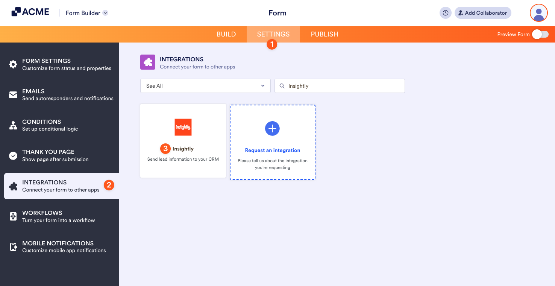Image resolution: width=555 pixels, height=286 pixels.
Task: Open the See All integrations filter dropdown
Action: (205, 85)
